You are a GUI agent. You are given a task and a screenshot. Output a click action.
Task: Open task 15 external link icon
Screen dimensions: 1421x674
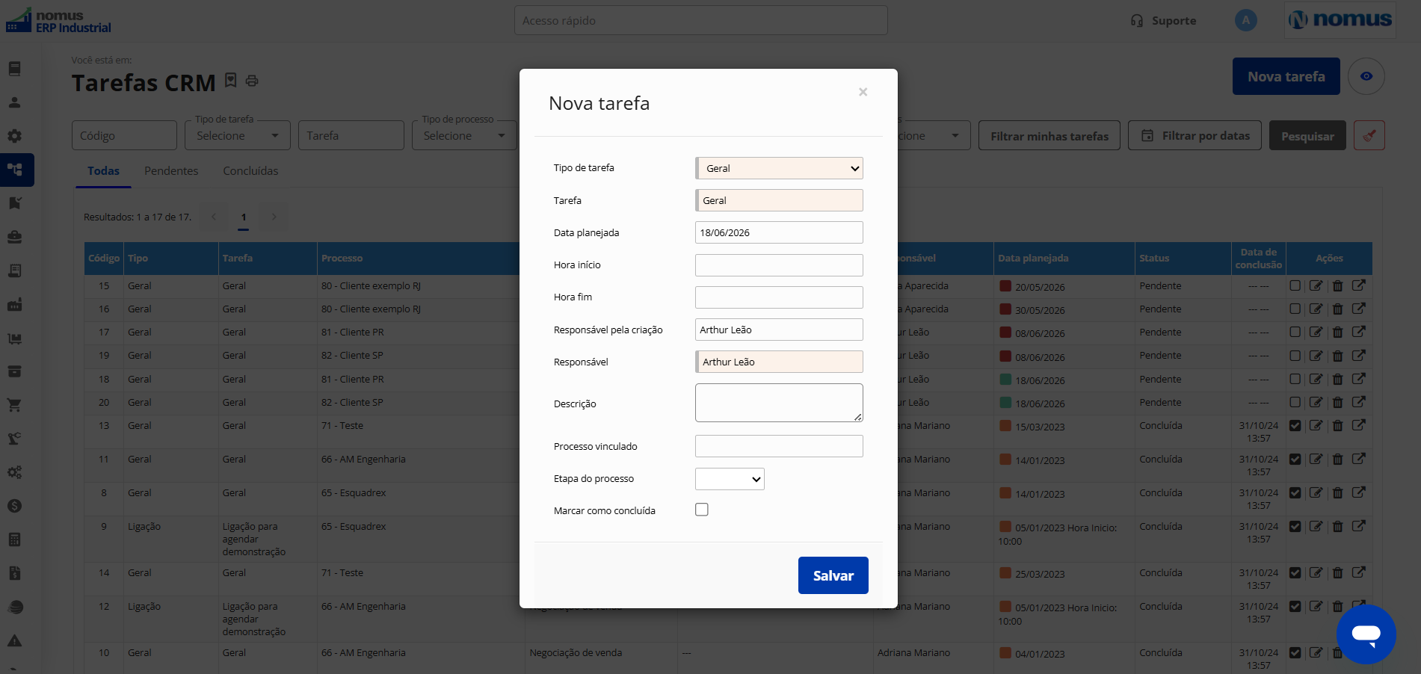pos(1359,285)
